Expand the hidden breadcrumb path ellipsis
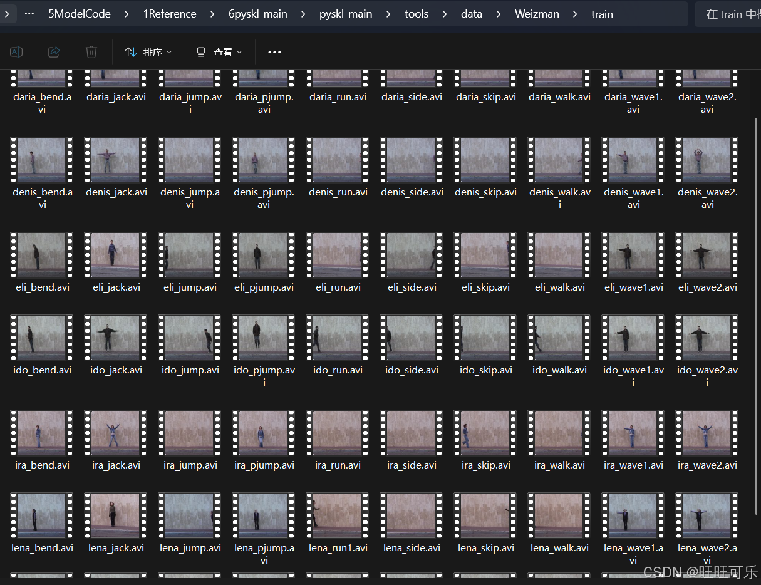 [29, 14]
